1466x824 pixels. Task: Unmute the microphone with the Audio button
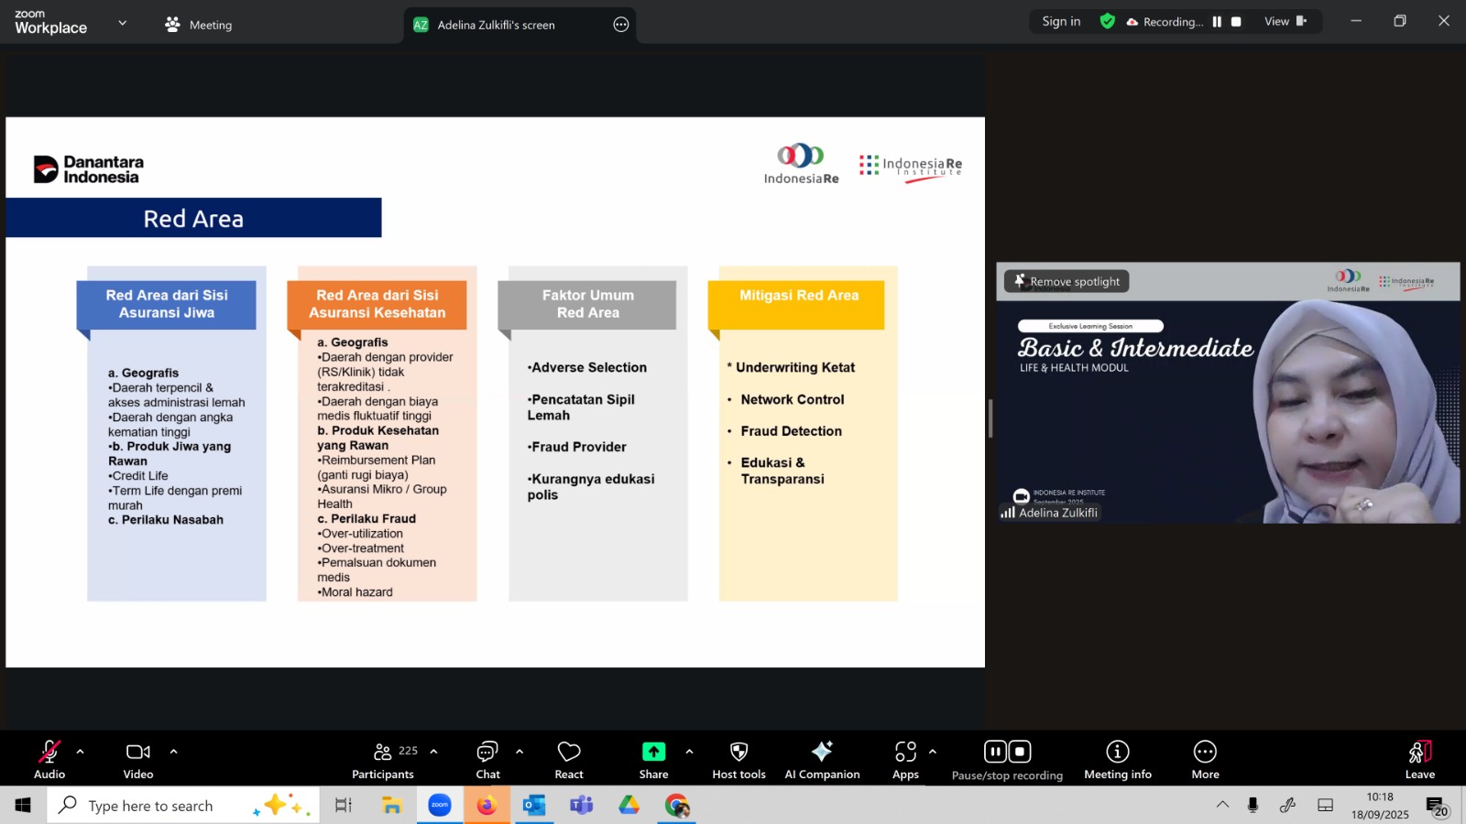[49, 753]
